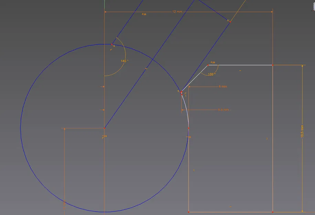Click horizontal constraint icon under the white top line
315x215 pixels.
[240, 71]
